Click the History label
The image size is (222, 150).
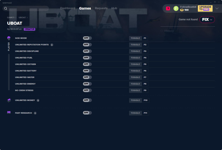(x=169, y=31)
